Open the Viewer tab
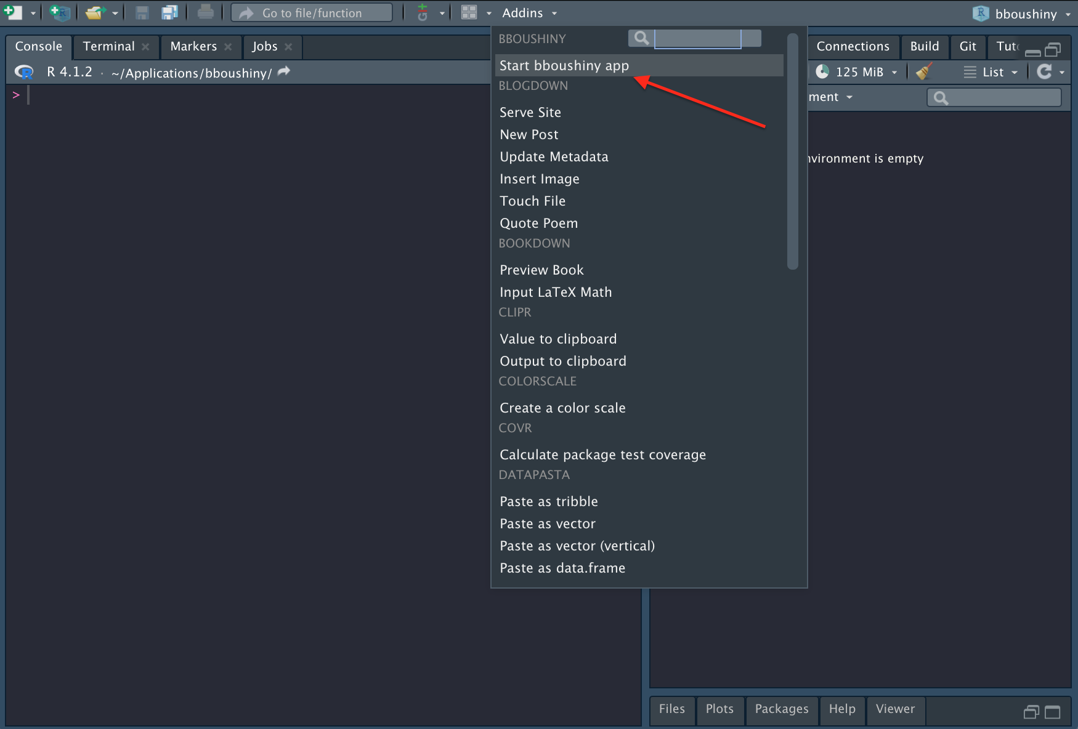Viewport: 1078px width, 729px height. 895,709
